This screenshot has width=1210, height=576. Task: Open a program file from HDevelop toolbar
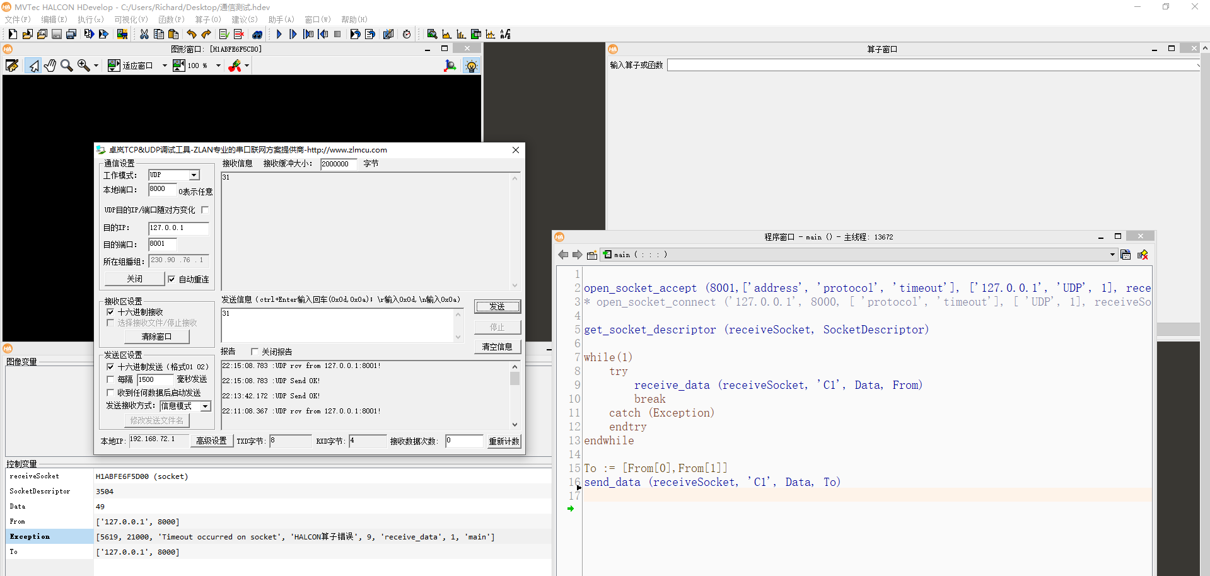(27, 34)
